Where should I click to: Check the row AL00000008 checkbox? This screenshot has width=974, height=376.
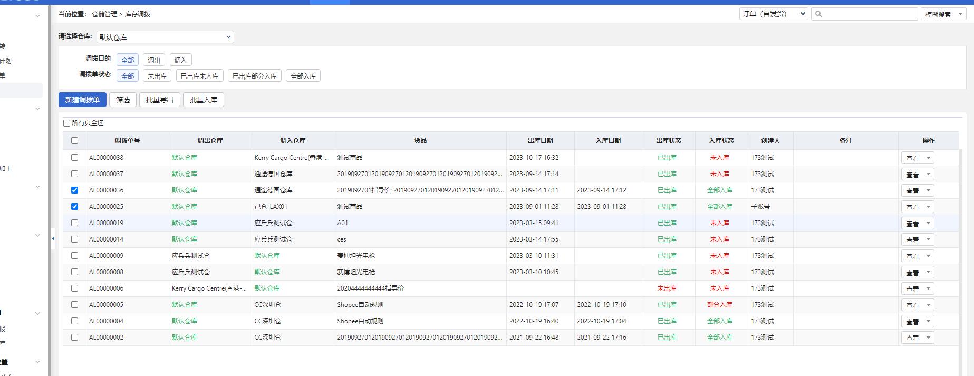pyautogui.click(x=74, y=272)
